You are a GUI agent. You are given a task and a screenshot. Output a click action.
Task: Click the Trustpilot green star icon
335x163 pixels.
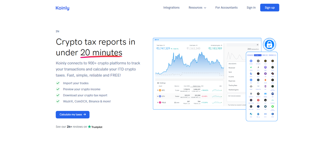[90, 127]
